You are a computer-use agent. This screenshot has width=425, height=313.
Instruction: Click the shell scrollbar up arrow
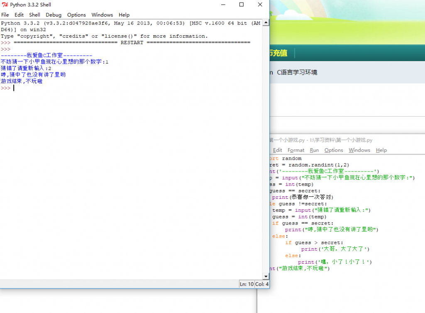click(266, 23)
